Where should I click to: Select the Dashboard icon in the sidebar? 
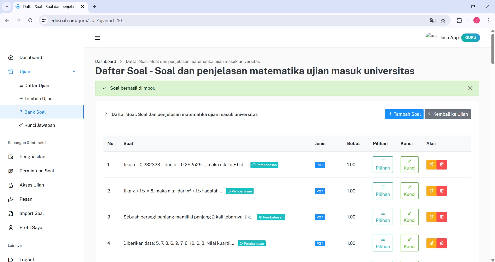click(11, 57)
